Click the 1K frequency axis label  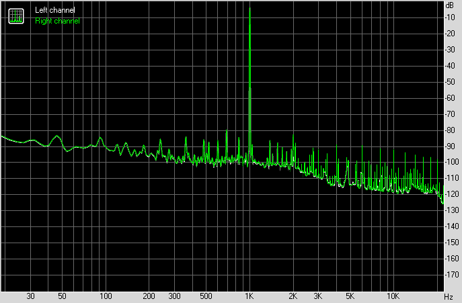point(249,296)
